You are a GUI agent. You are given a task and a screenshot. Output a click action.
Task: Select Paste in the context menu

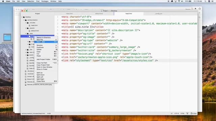[46, 56]
